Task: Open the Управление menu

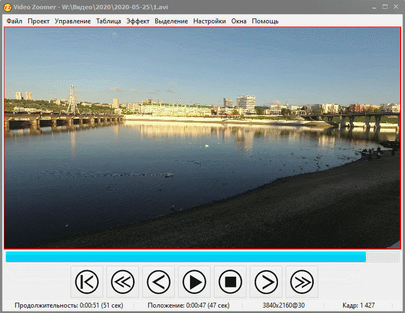Action: (73, 21)
